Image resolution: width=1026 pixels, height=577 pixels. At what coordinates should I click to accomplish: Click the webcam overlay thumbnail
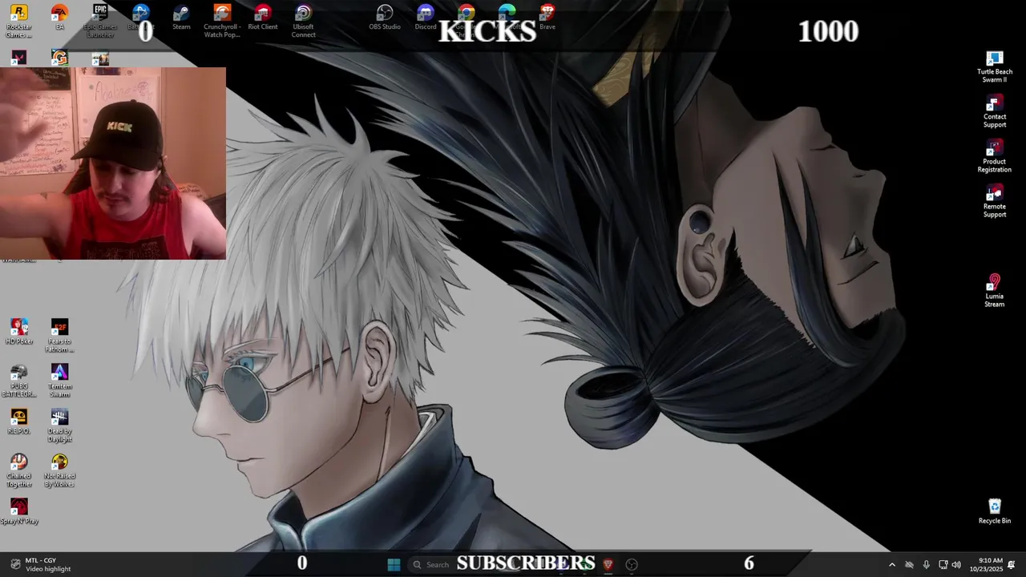113,163
